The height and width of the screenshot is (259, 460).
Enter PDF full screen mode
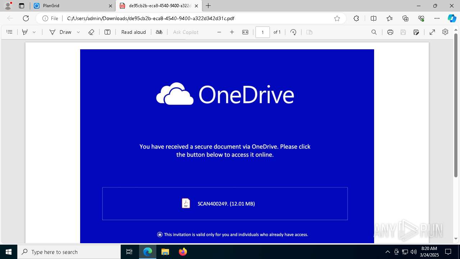tap(432, 32)
